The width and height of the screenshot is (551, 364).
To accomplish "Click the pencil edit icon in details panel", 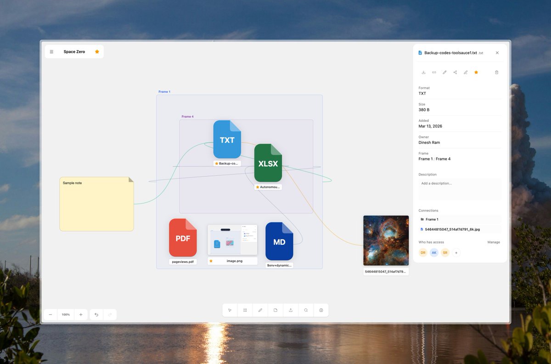I will [x=444, y=72].
